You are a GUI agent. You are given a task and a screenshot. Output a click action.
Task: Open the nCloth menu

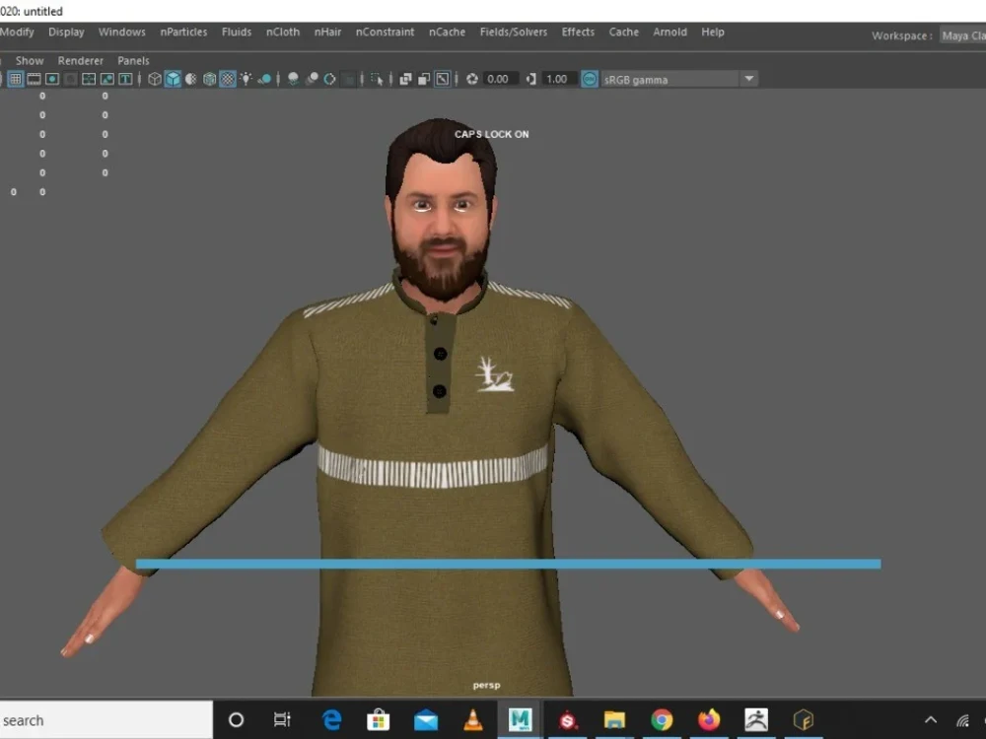(283, 32)
